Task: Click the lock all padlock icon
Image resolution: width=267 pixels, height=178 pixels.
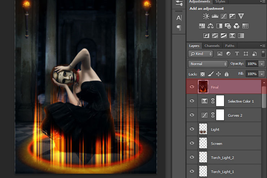Action: pyautogui.click(x=227, y=74)
